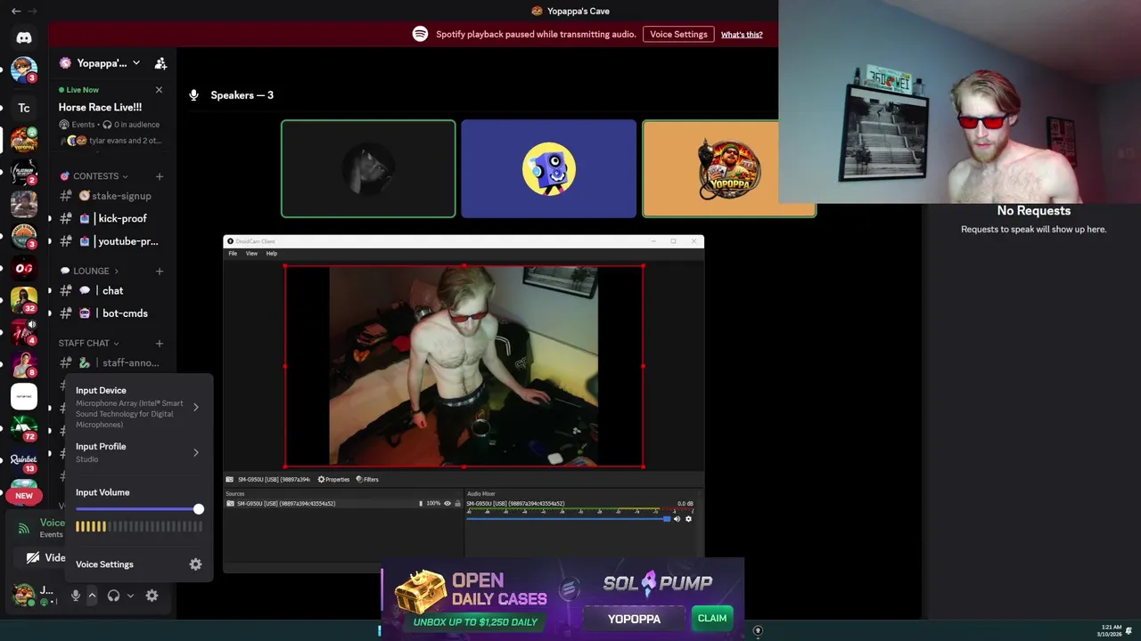Image resolution: width=1141 pixels, height=641 pixels.
Task: Select the SM-G950U source in Sources list
Action: 343,503
